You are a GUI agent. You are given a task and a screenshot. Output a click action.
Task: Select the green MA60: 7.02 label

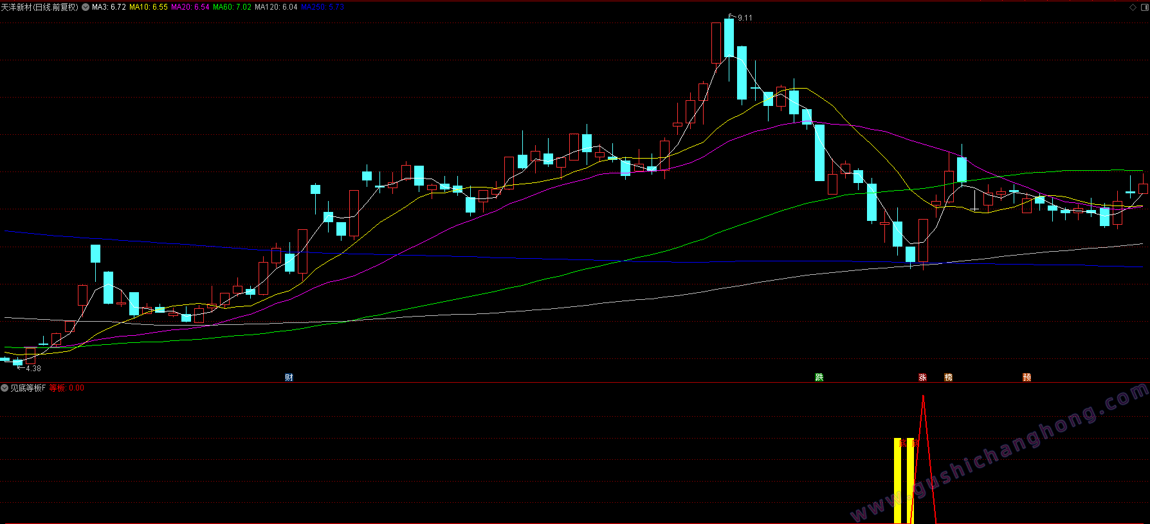click(232, 7)
